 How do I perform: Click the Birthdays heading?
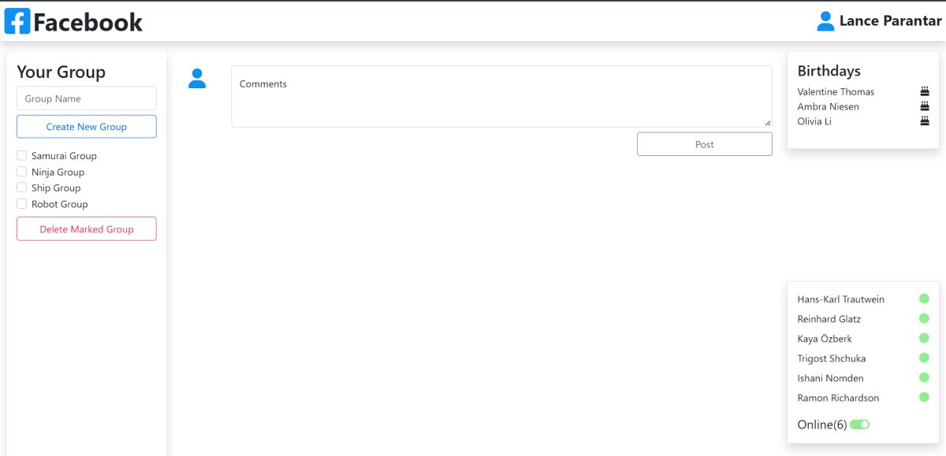(x=829, y=71)
